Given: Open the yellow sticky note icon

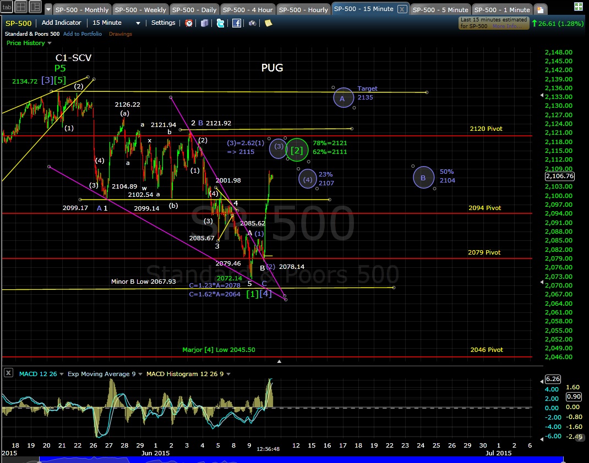Looking at the screenshot, I should (268, 23).
